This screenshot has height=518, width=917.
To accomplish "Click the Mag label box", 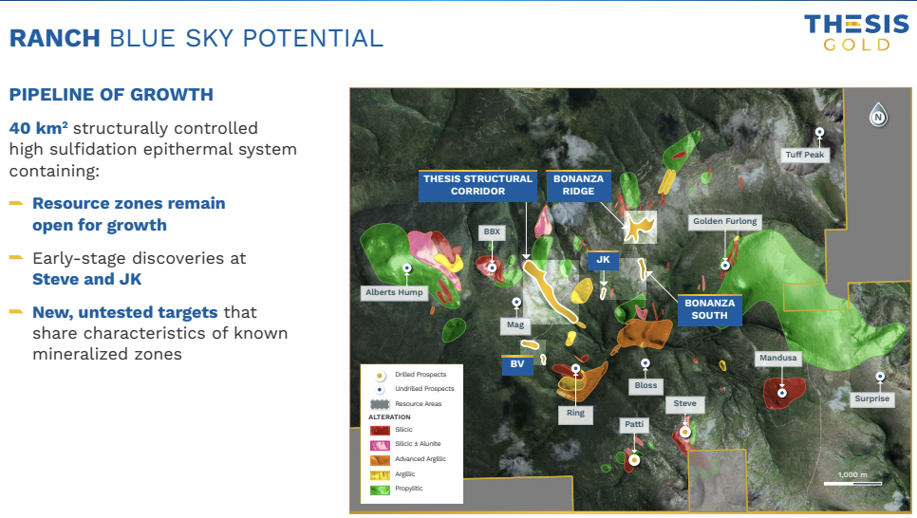I will 515,325.
